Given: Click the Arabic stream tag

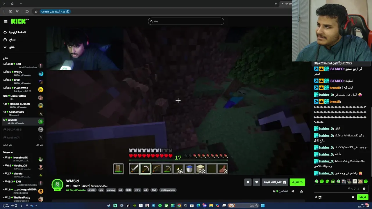Looking at the screenshot, I should pyautogui.click(x=92, y=190).
